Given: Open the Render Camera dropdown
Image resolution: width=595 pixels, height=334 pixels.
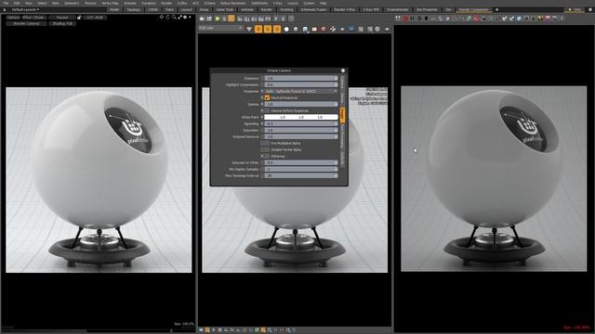Looking at the screenshot, I should 27,23.
